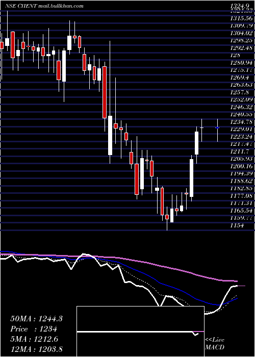Viewport: 255px width, 357px height.
Task: Click the 1194.39 price axis label
Action: [x=241, y=173]
